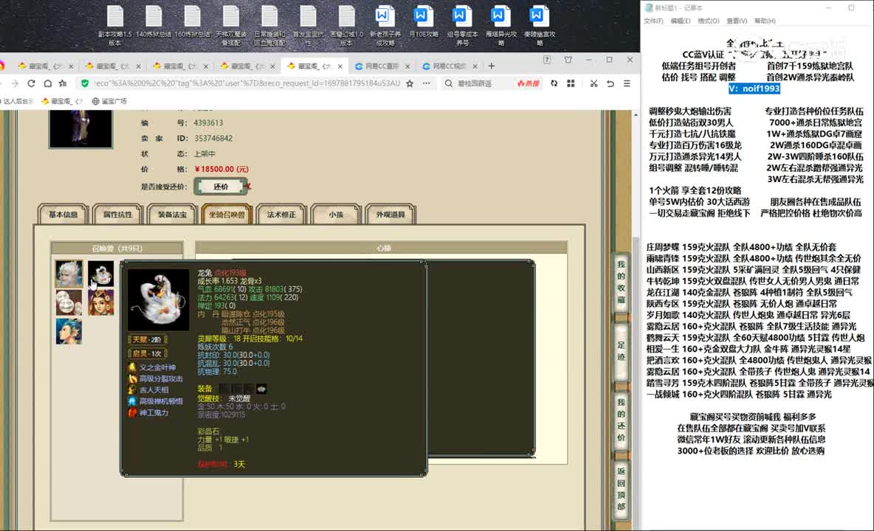Click the 义之金叶神 skill icon
The width and height of the screenshot is (874, 531).
pyautogui.click(x=133, y=367)
